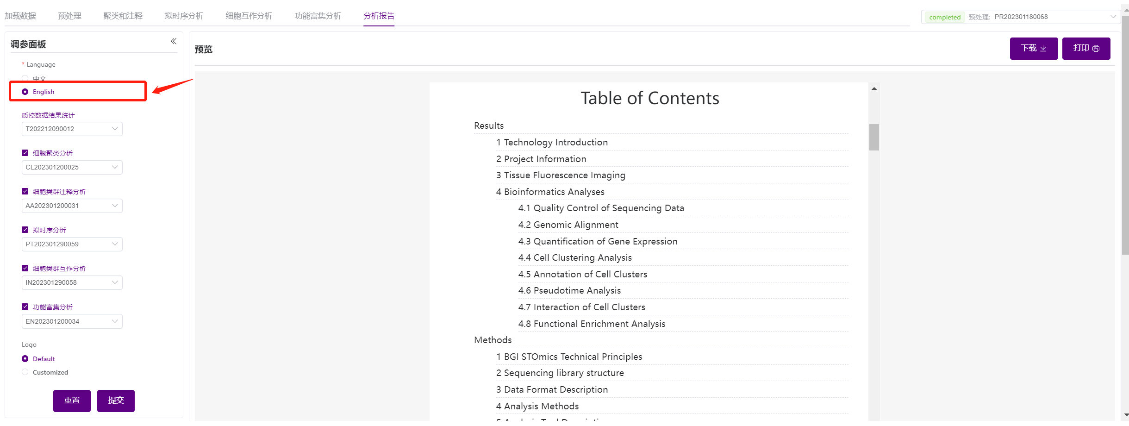
Task: Click the 重置 reset button
Action: point(72,401)
